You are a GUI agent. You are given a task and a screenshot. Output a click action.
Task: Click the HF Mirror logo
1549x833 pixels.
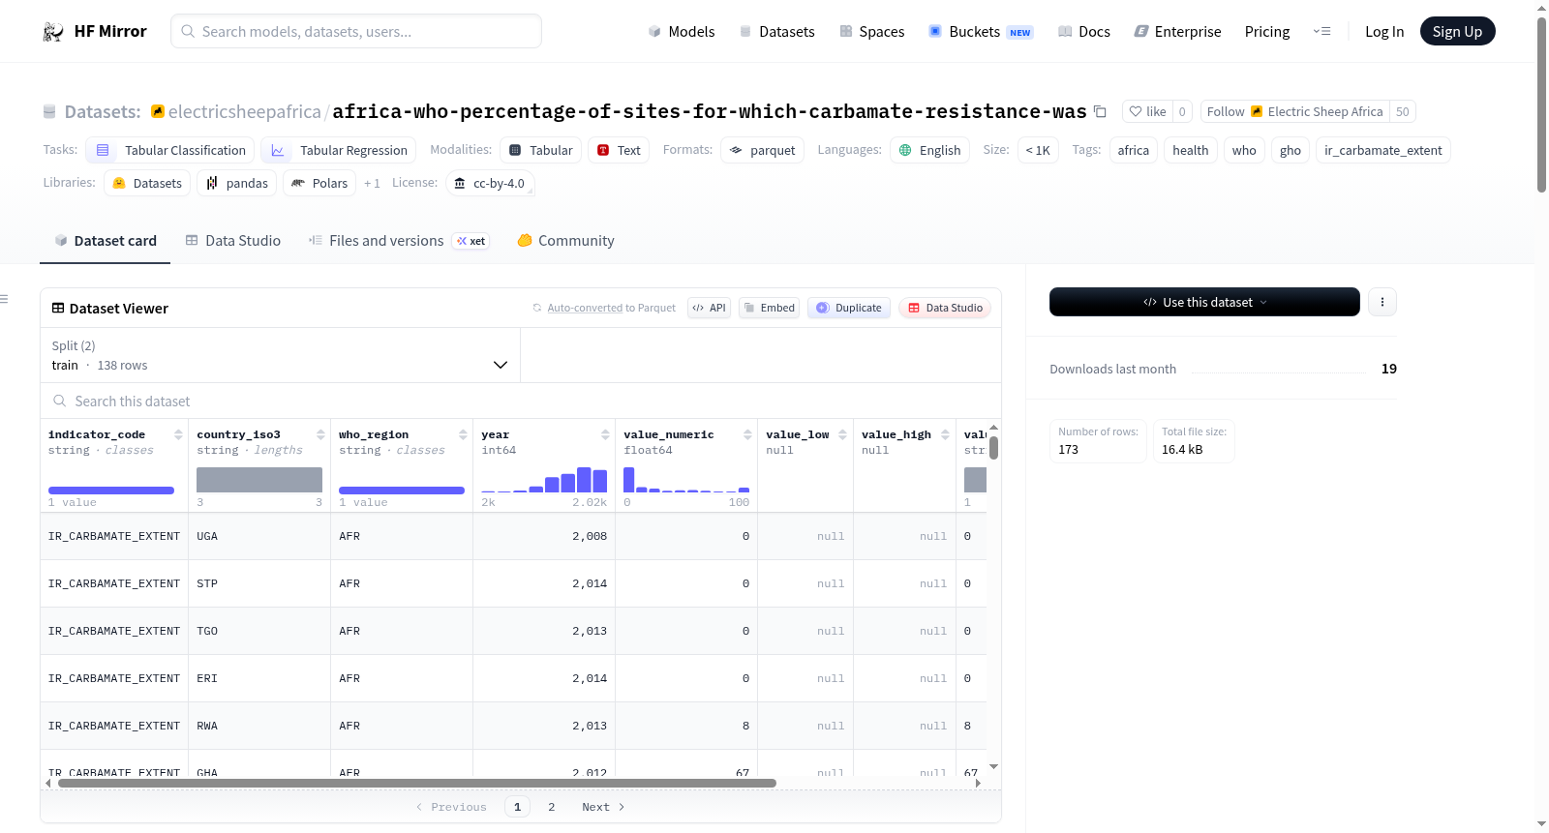(x=95, y=31)
